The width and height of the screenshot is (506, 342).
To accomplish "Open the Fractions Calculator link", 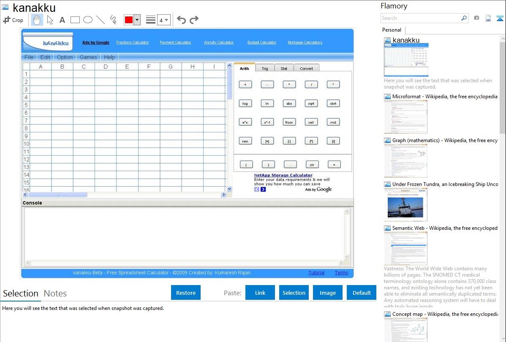I will coord(133,43).
